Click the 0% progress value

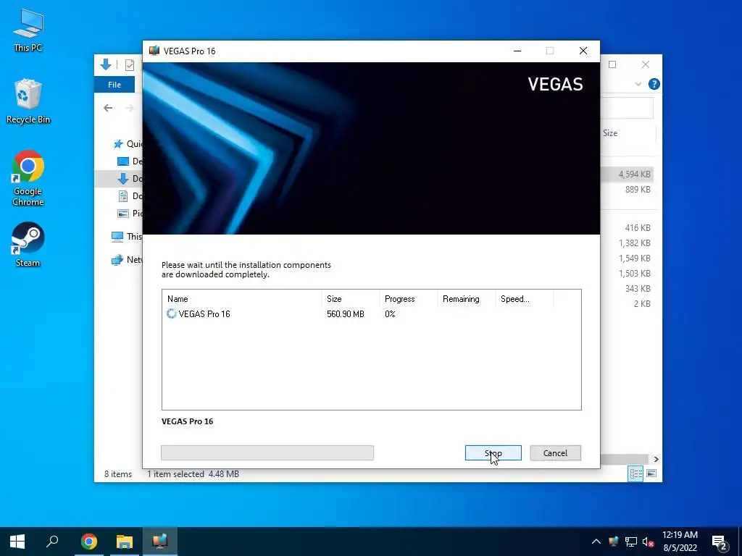pyautogui.click(x=390, y=314)
